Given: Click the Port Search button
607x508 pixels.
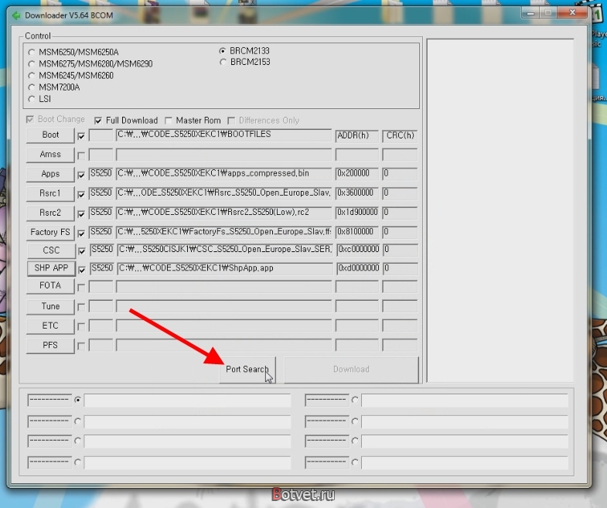Looking at the screenshot, I should coord(247,370).
